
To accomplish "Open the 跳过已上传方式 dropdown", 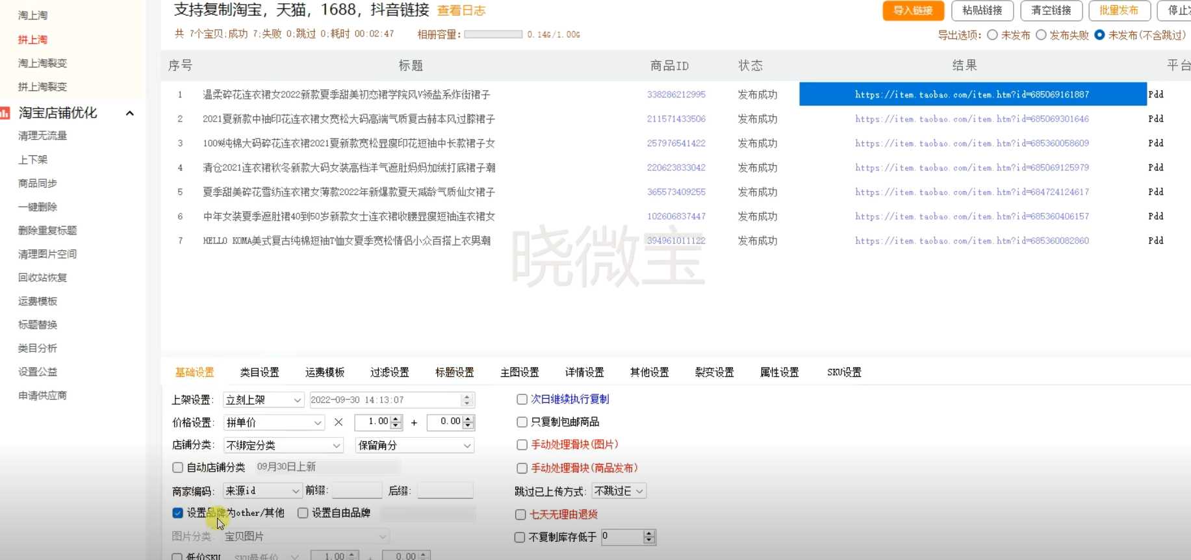I will point(620,491).
